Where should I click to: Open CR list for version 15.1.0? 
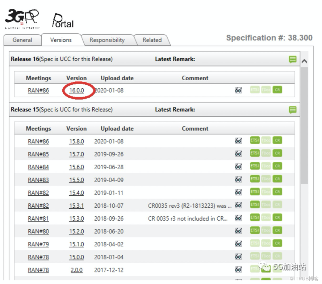tap(277, 243)
